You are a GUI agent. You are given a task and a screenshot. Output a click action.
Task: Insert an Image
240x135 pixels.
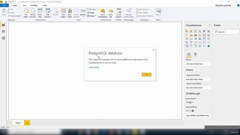coord(90,13)
